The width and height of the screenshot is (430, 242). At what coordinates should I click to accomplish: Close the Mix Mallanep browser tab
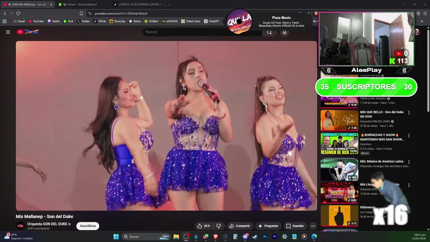[x=51, y=4]
